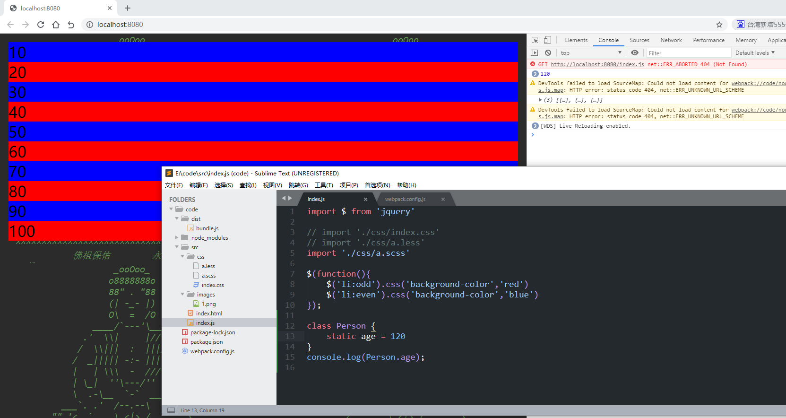Screen dimensions: 786x418
Task: Open Sublime 编辑(E) menu
Action: [199, 185]
